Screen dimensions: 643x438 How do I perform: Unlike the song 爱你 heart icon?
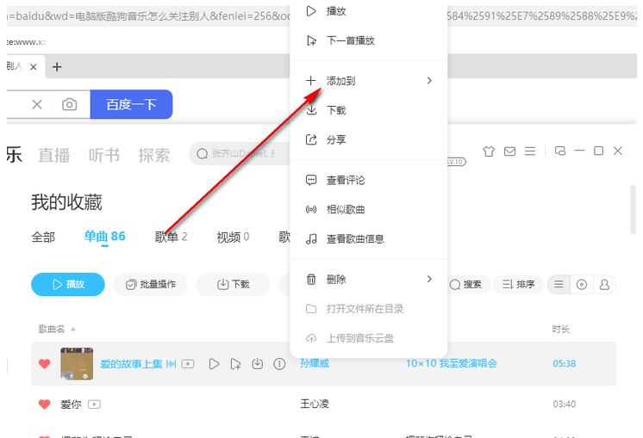45,404
